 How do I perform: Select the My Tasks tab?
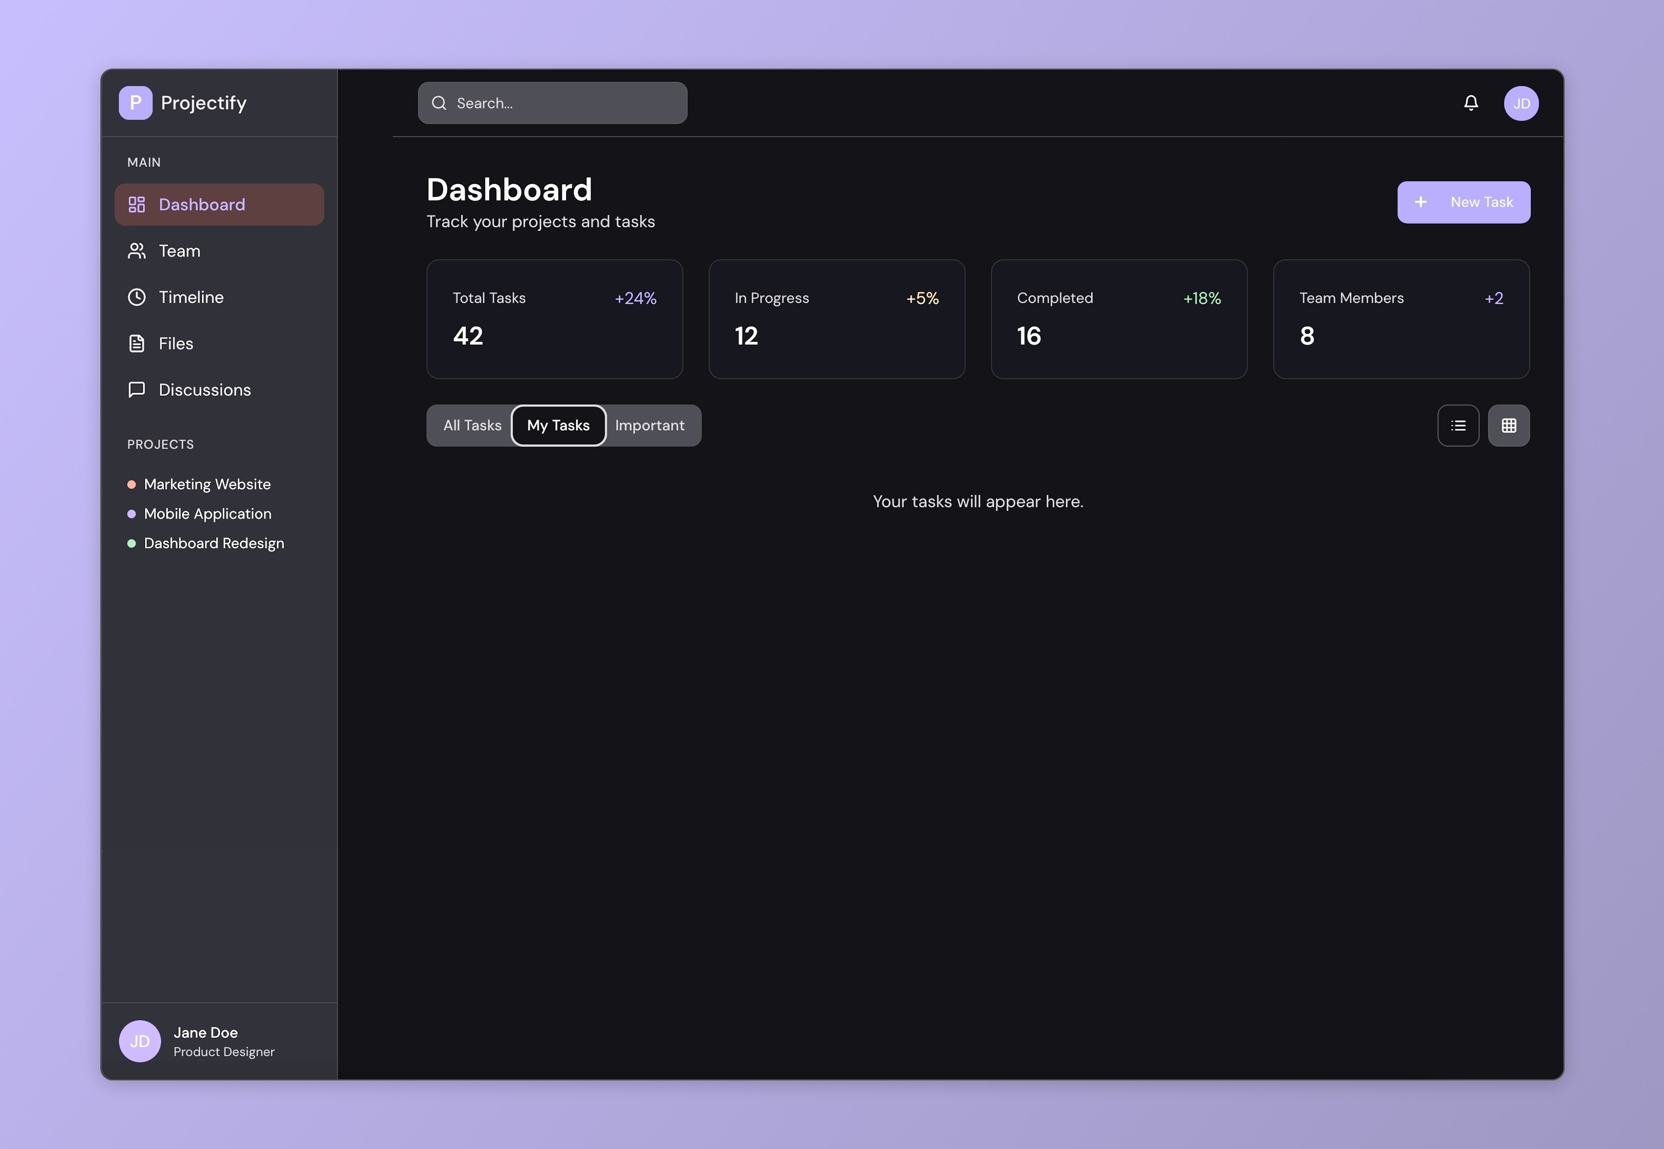(558, 425)
